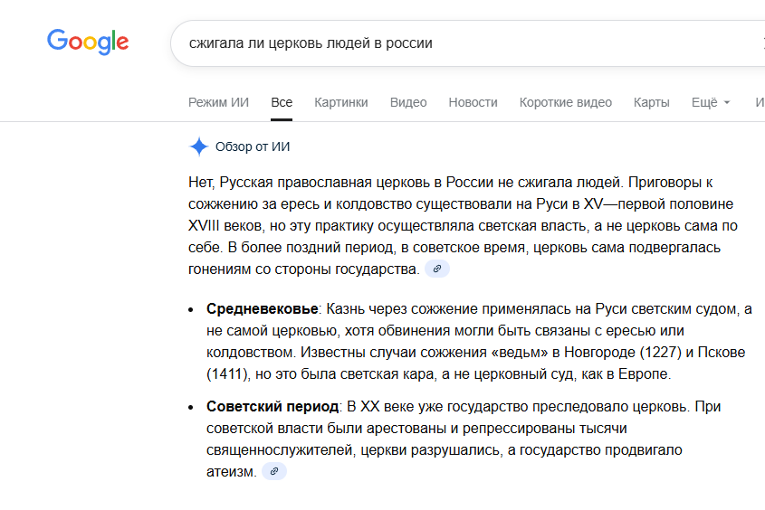Expand the «Ещё» dropdown menu

711,102
